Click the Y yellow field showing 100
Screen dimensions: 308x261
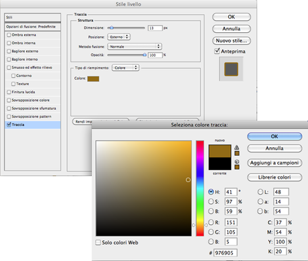point(280,242)
